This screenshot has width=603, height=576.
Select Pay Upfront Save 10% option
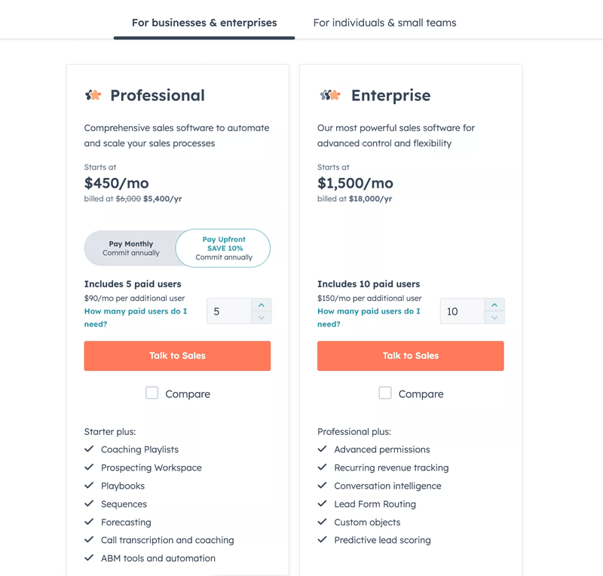(223, 248)
